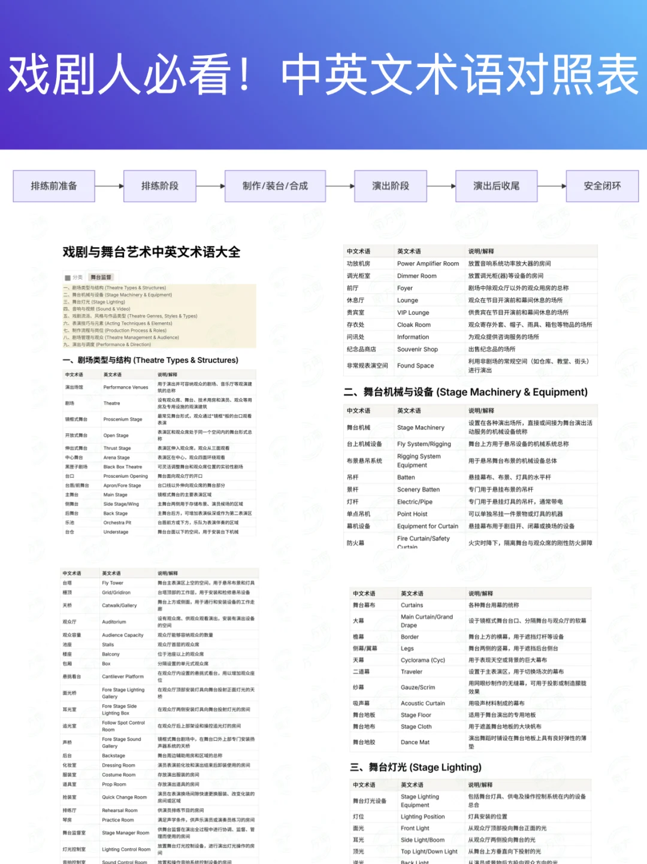Screen dimensions: 647x864
Task: Select the Grid/Gridiron cell
Action: [116, 592]
